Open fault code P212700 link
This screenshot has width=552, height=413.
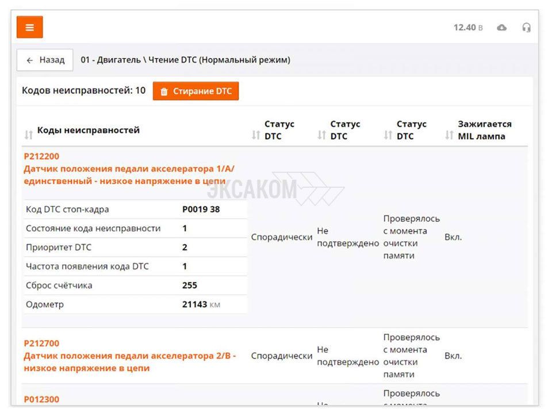pos(41,343)
